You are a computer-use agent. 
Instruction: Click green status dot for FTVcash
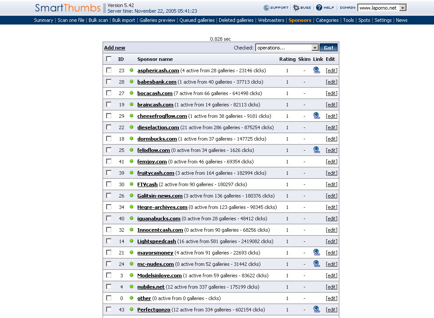pyautogui.click(x=132, y=184)
